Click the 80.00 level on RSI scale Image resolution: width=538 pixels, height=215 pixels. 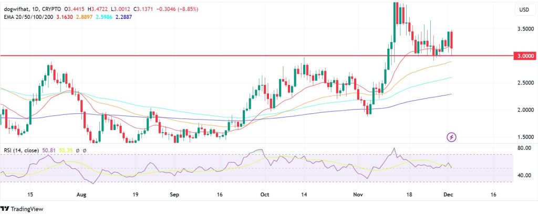[523, 148]
